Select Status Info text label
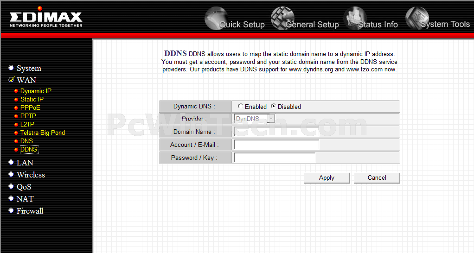Image resolution: width=474 pixels, height=253 pixels. point(378,25)
